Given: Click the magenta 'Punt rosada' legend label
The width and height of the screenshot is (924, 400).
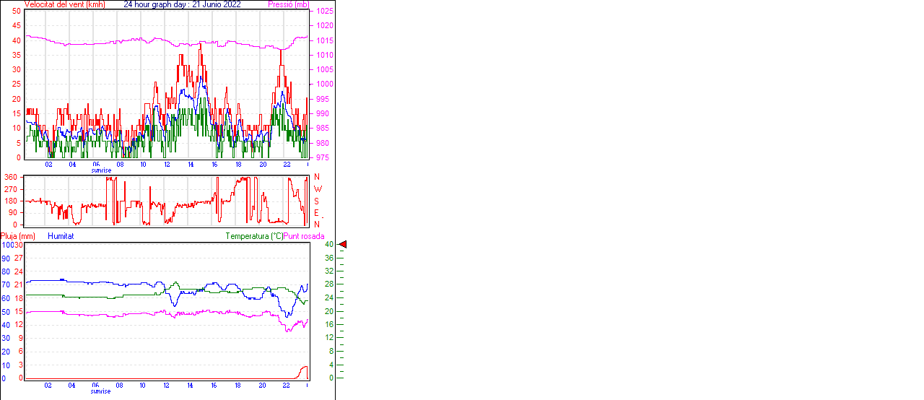Looking at the screenshot, I should tap(304, 236).
